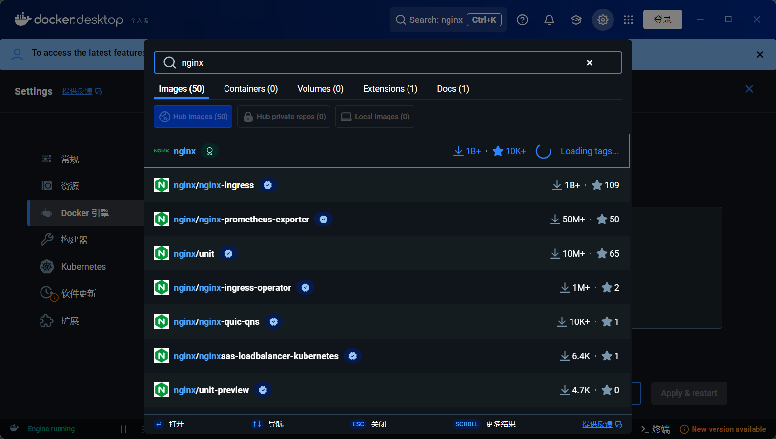Dismiss the latest features banner

(x=760, y=55)
